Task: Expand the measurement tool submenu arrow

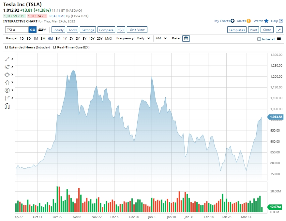Action: coord(12,98)
